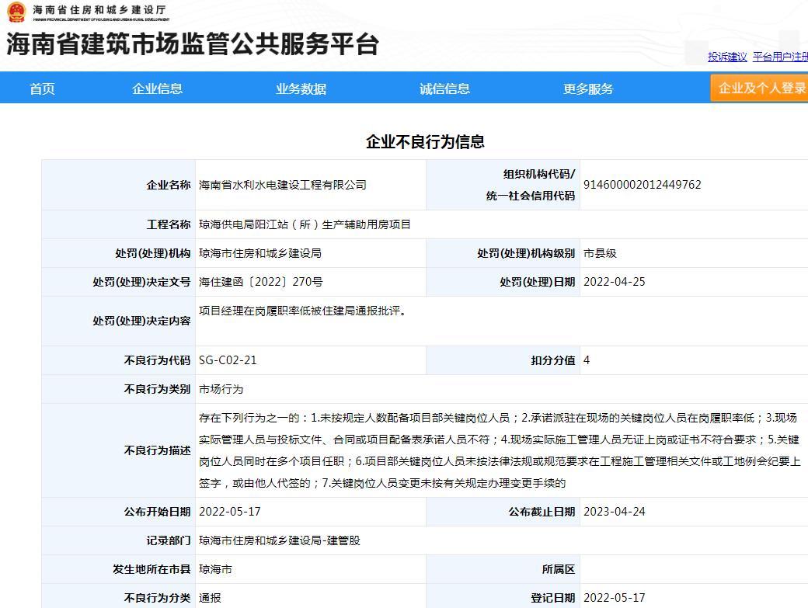Click the 记录部门 field label
Screen dimensions: 808x608
(169, 540)
